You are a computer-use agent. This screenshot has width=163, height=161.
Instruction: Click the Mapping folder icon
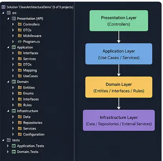20,70
